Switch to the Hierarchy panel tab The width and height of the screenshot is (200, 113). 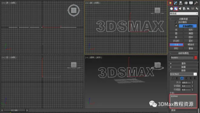pyautogui.click(x=181, y=3)
